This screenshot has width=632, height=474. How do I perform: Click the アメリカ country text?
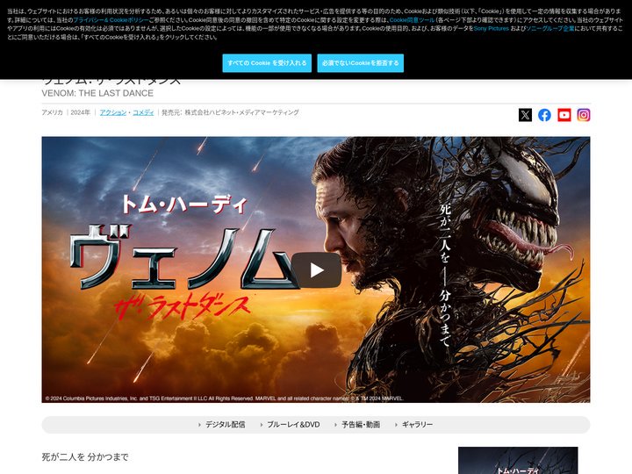point(53,112)
